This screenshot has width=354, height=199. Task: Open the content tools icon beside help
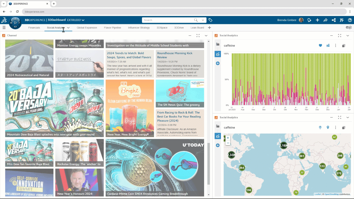pyautogui.click(x=342, y=20)
